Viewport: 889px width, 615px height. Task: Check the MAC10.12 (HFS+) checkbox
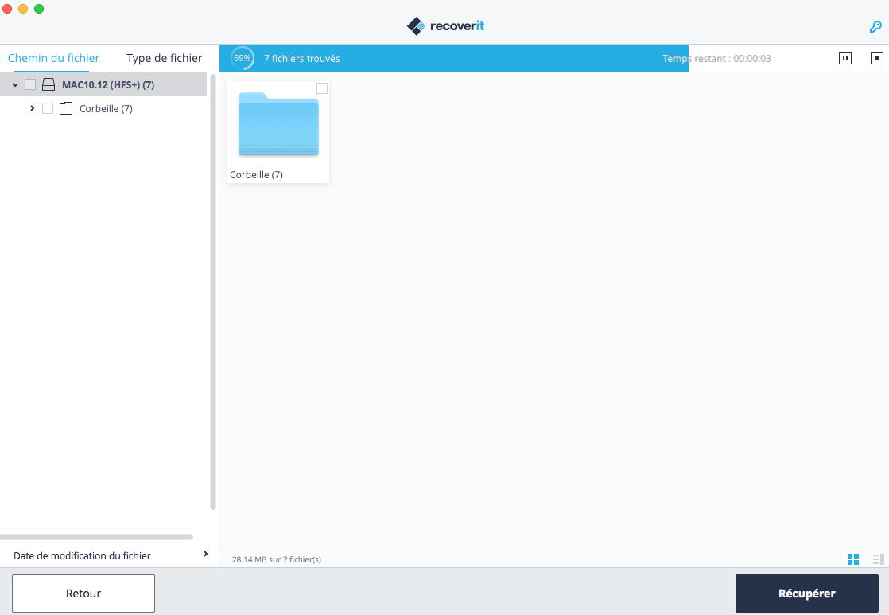[30, 84]
